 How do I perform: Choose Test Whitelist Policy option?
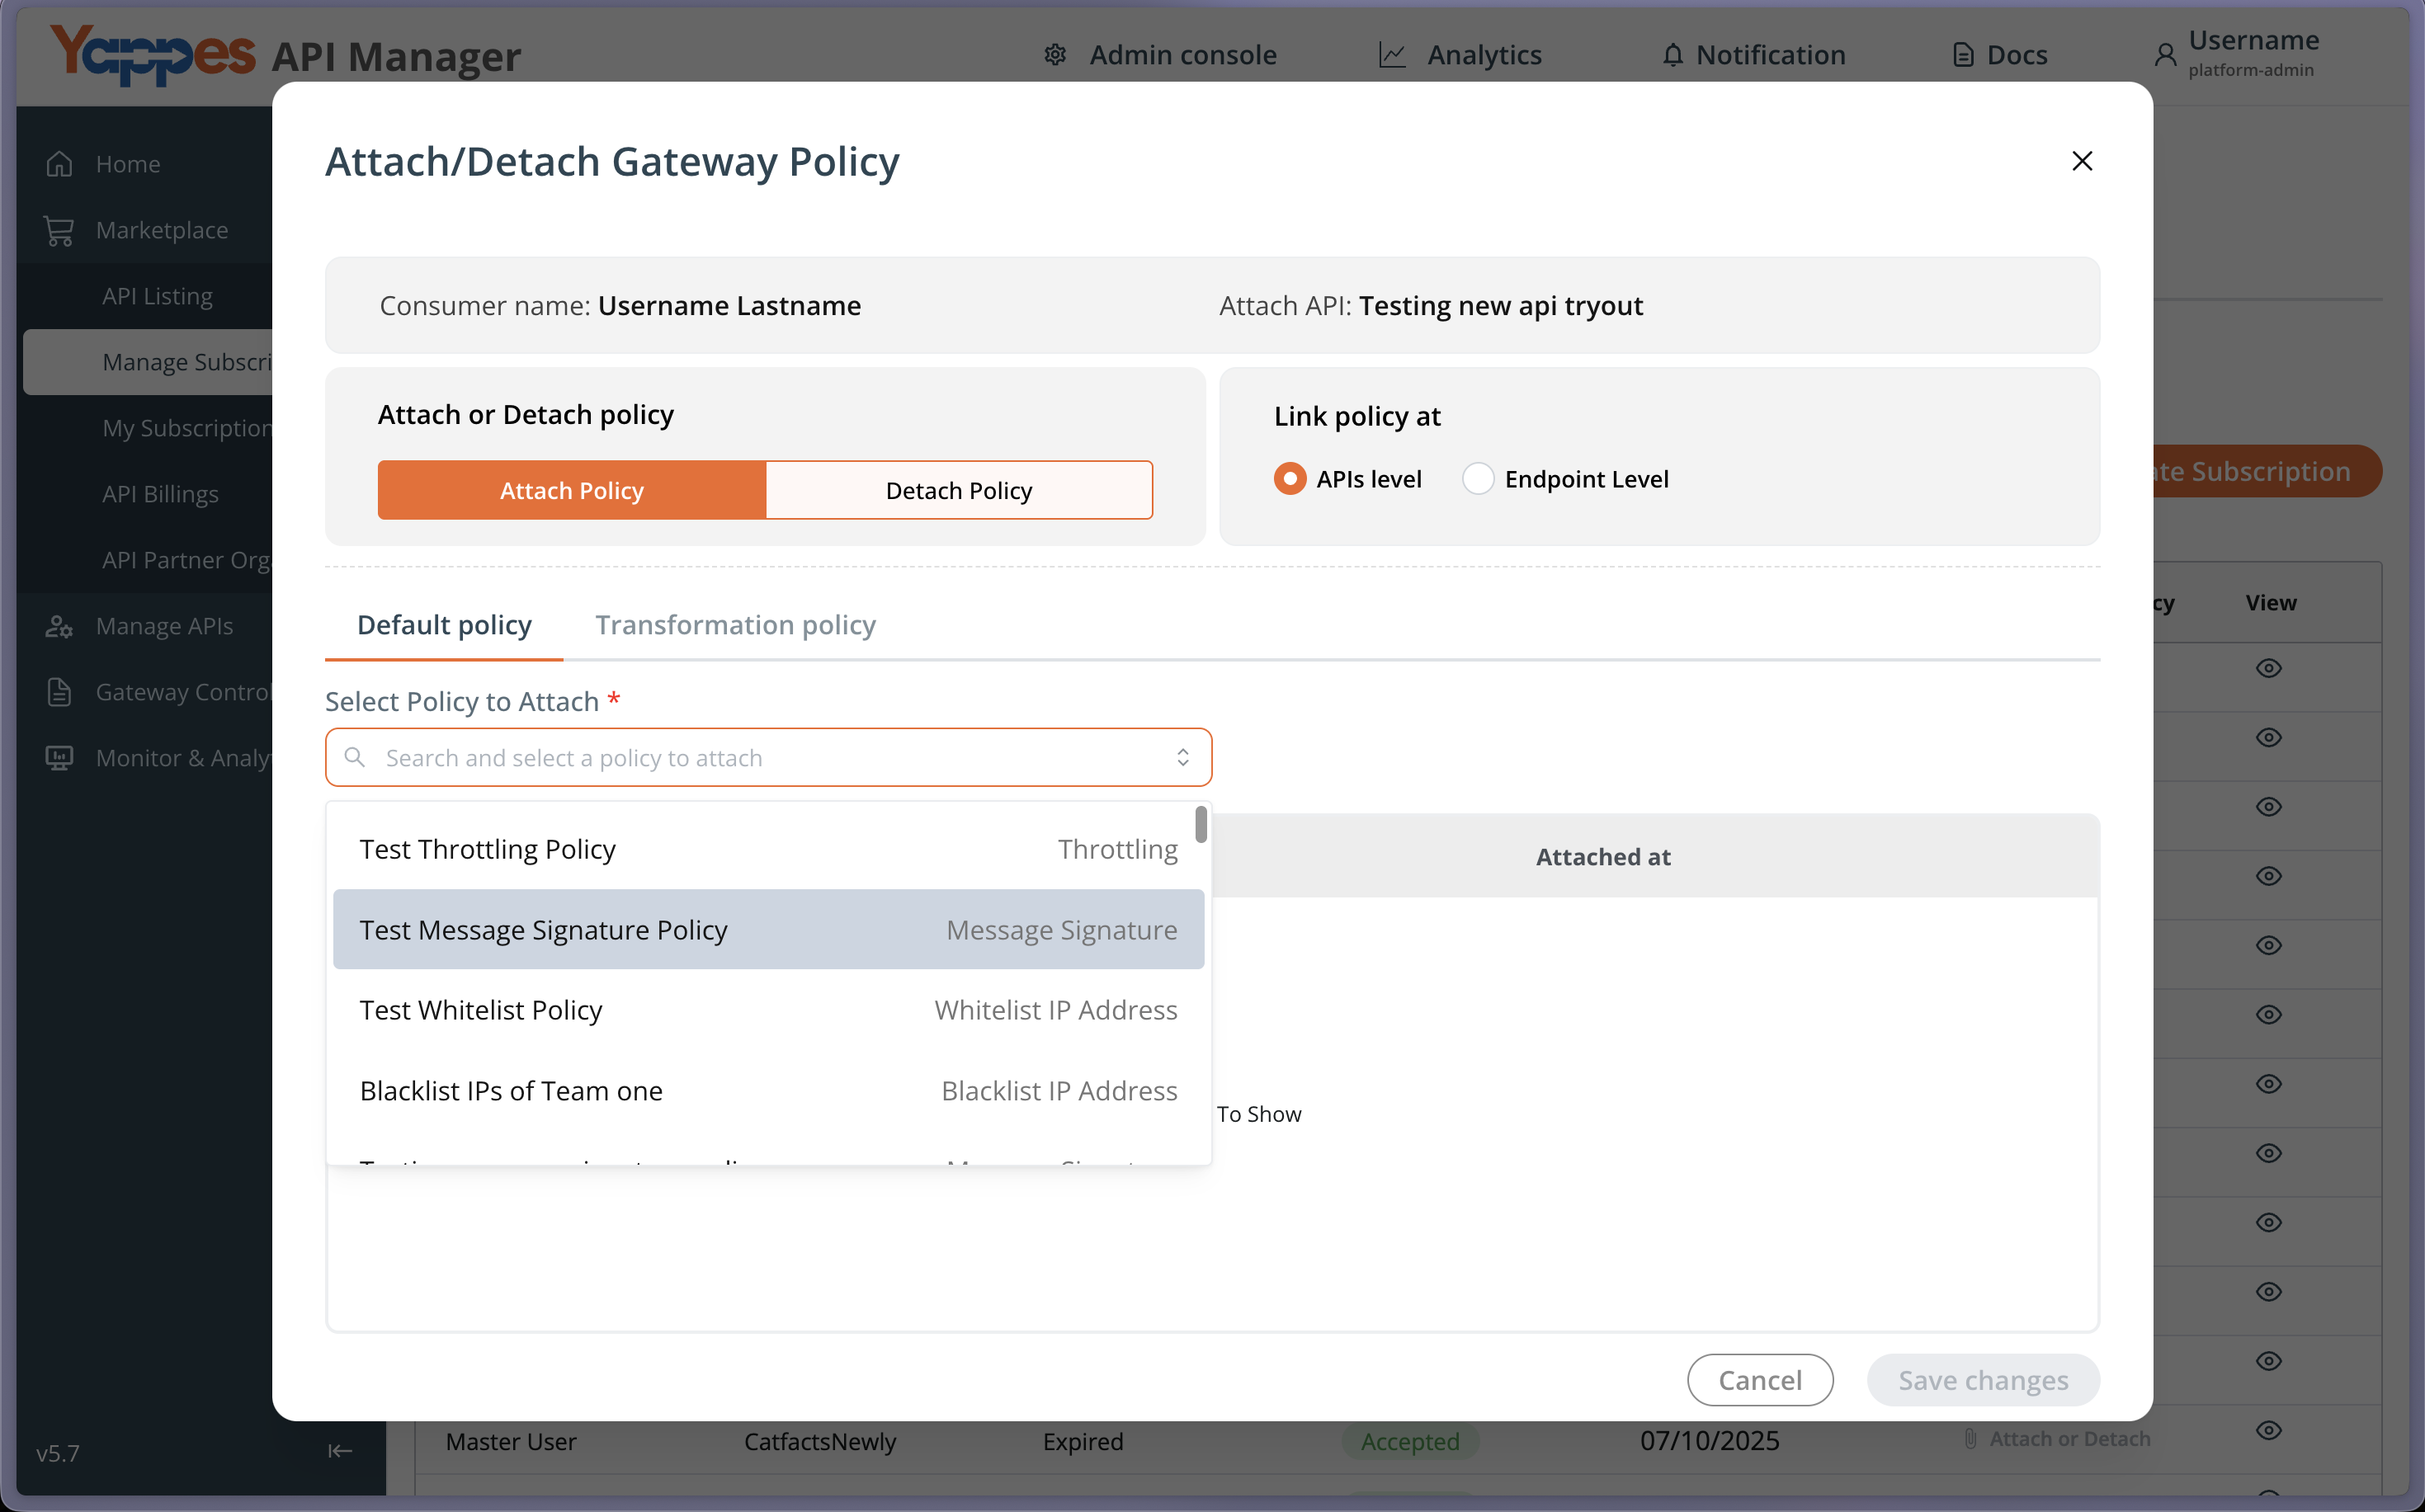[768, 1010]
